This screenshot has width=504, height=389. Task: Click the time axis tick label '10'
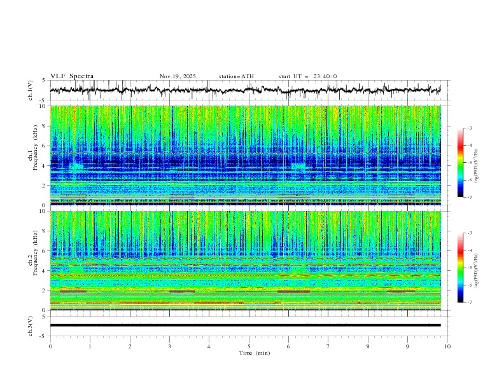447,346
